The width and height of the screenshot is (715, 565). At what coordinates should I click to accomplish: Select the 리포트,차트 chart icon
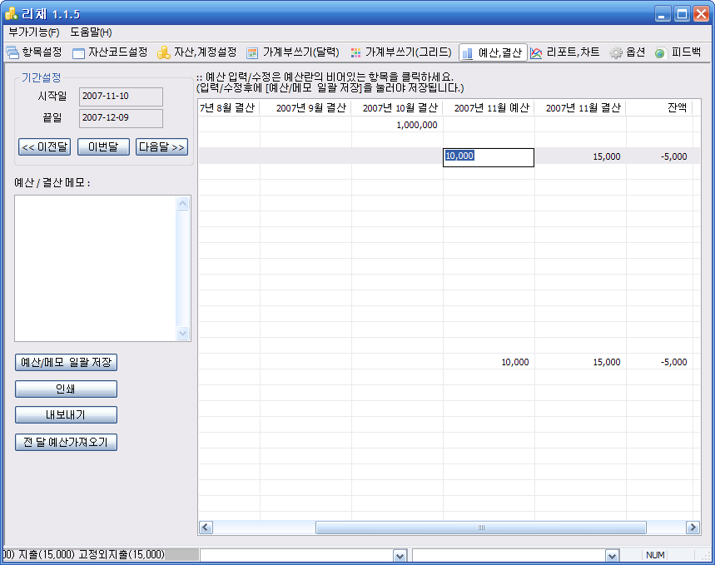click(x=536, y=52)
